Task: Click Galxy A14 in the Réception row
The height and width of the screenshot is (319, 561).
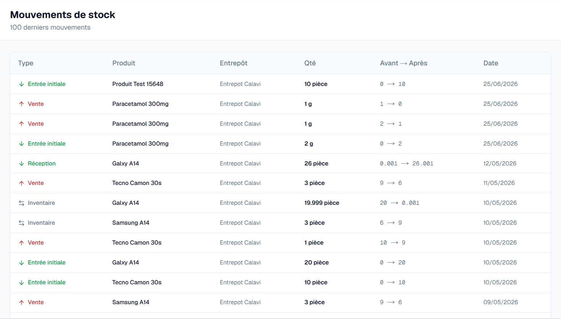Action: 126,163
